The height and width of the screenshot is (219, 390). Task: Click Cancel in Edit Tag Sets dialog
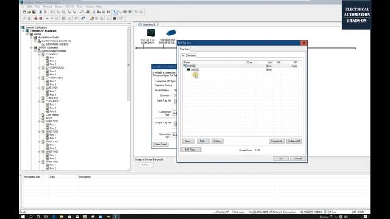coord(298,158)
